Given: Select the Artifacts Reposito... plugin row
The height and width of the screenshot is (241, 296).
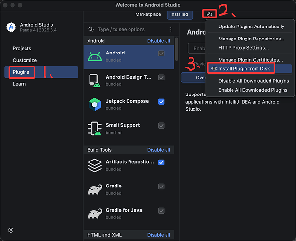Looking at the screenshot, I should (129, 165).
